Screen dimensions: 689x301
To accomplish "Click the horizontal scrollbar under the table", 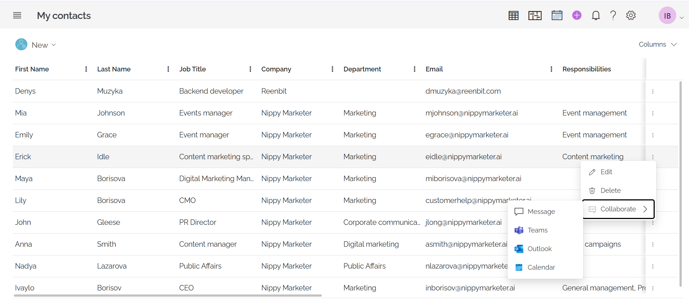I will [x=168, y=296].
